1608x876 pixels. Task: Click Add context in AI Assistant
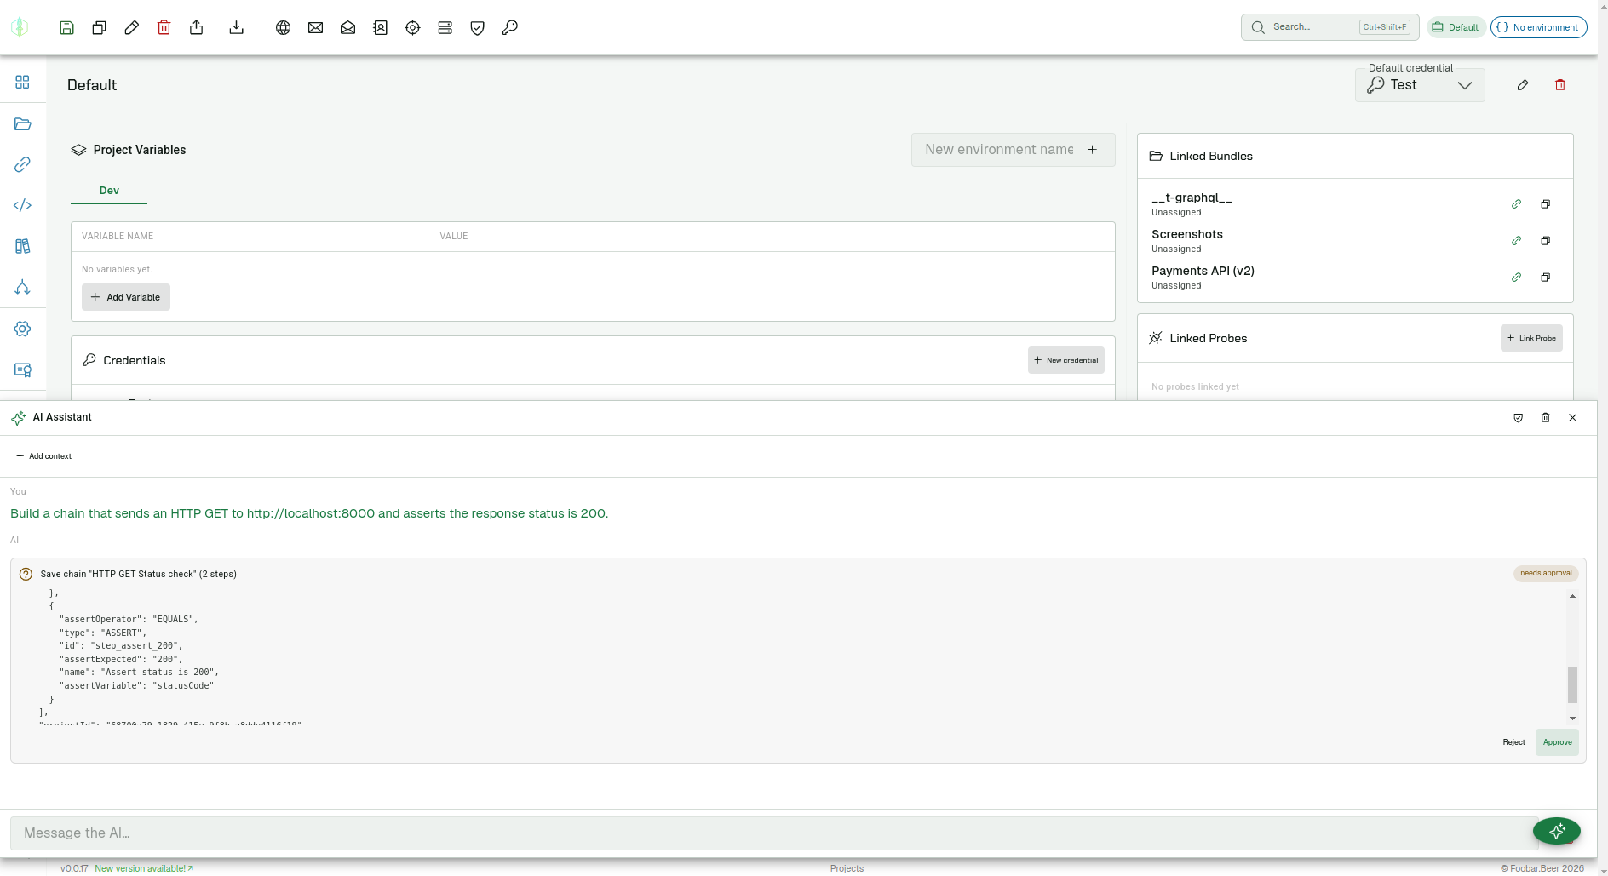(44, 456)
